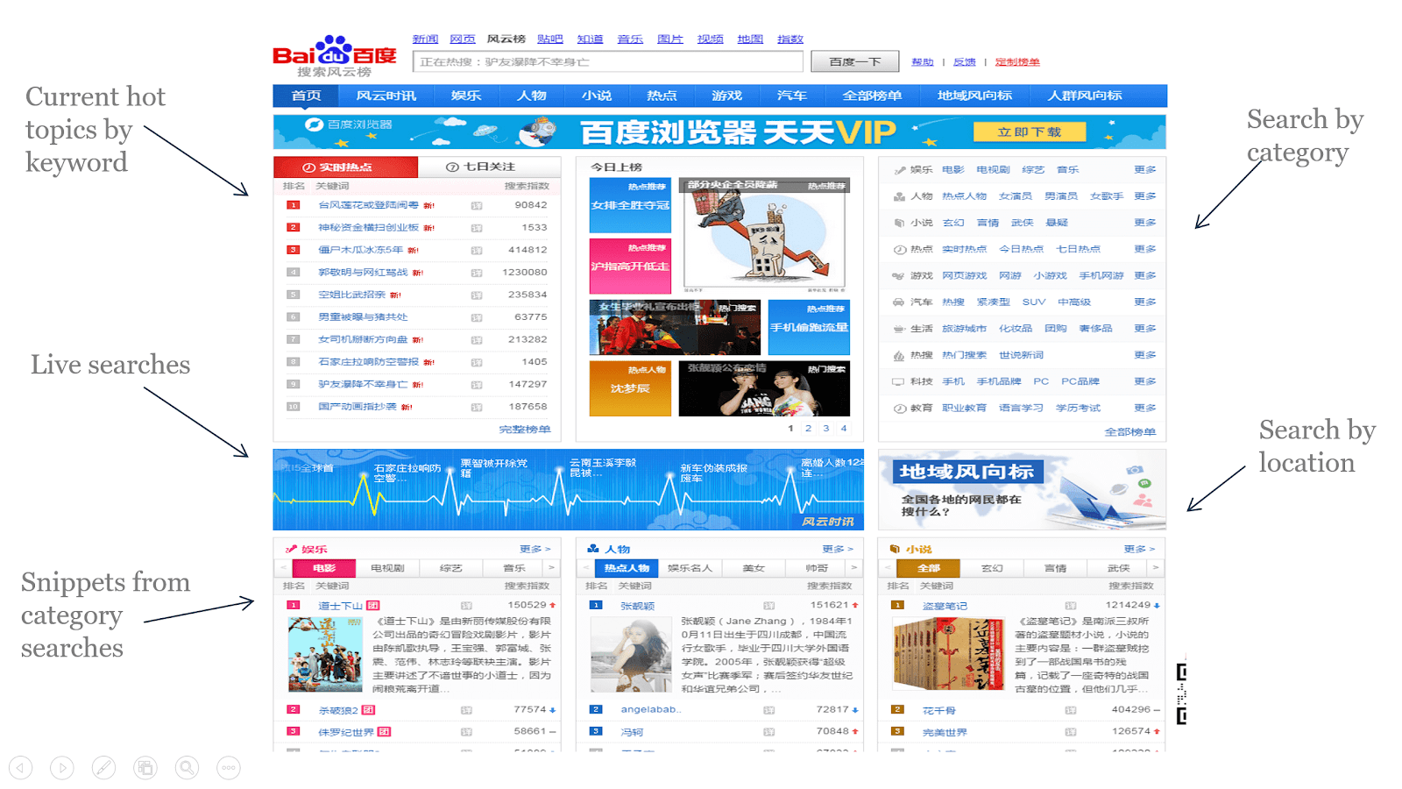This screenshot has height=789, width=1402.
Task: Click the 团 badge next to 杀破狼2
Action: coord(368,710)
